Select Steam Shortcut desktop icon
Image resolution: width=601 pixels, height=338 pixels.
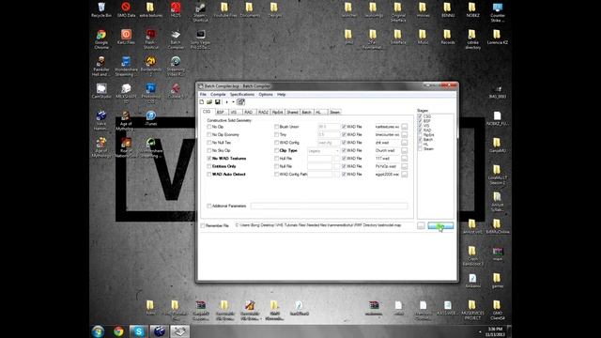coord(200,12)
